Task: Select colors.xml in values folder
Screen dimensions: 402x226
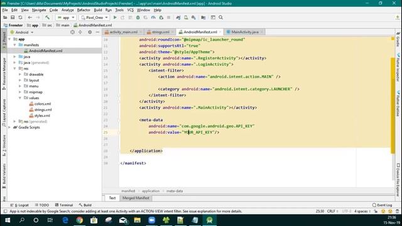Action: coord(42,104)
